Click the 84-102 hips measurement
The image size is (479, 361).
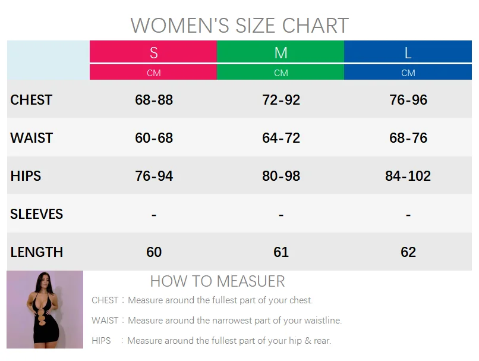point(408,176)
